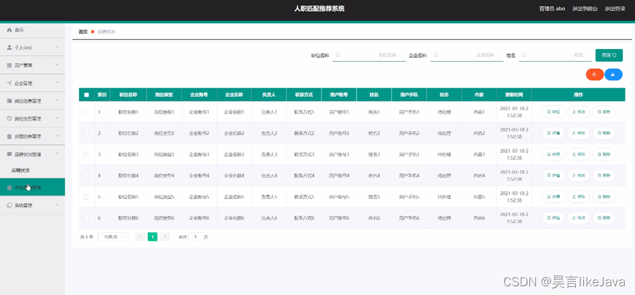This screenshot has width=635, height=295.
Task: Click the chart icon for 岗位信息管理
Action: pos(9,101)
